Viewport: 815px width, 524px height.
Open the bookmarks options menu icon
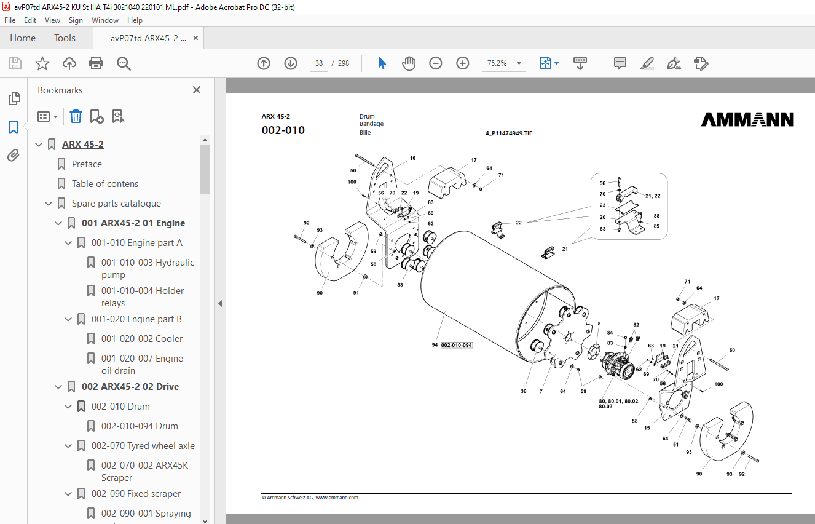pyautogui.click(x=48, y=116)
